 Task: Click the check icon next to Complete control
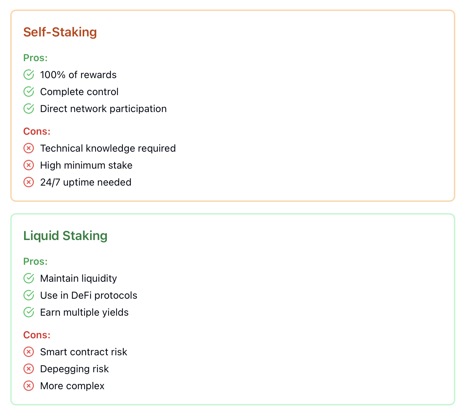[x=29, y=92]
